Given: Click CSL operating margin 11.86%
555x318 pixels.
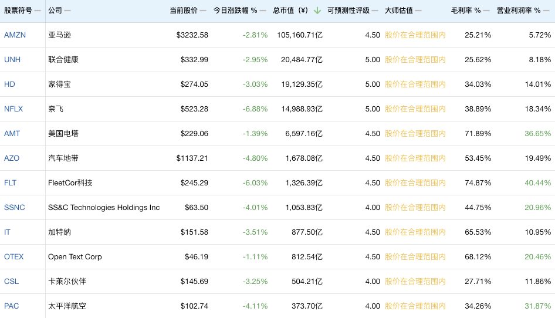Looking at the screenshot, I should (538, 281).
